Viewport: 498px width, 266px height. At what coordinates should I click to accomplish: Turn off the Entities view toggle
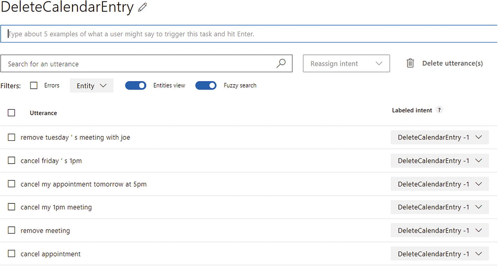[x=136, y=85]
